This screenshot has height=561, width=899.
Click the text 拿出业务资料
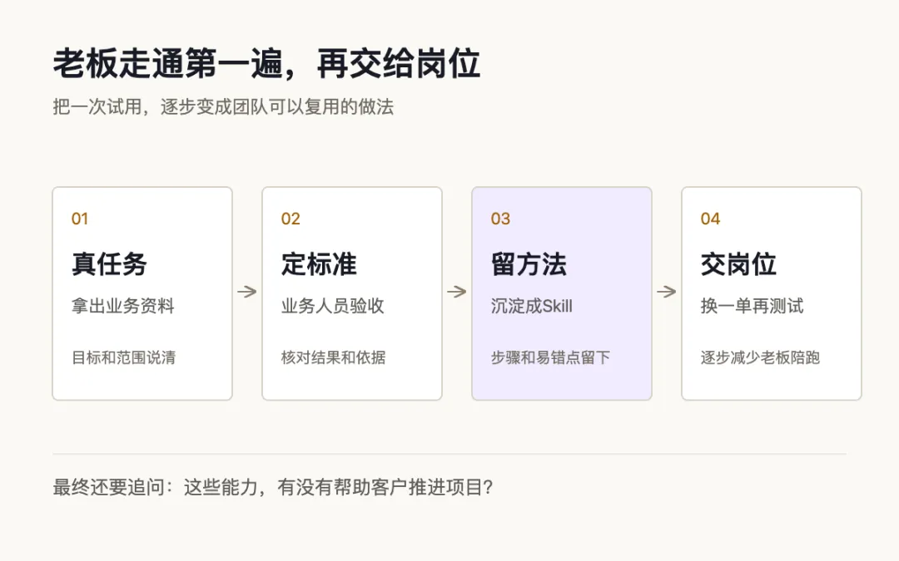[x=122, y=306]
